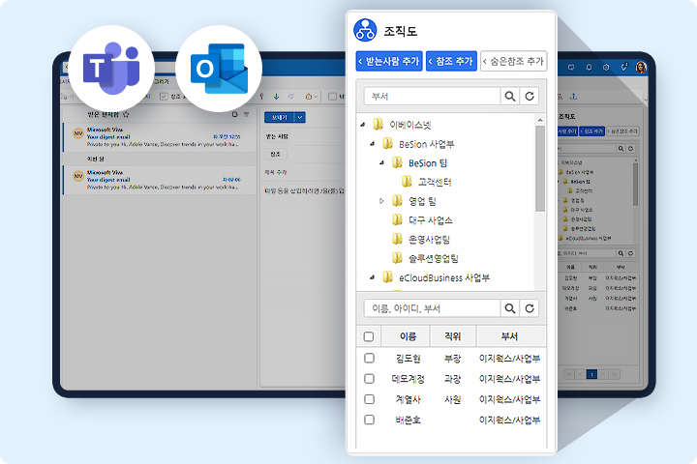Open the first Microsoft Viva digest email

point(160,136)
